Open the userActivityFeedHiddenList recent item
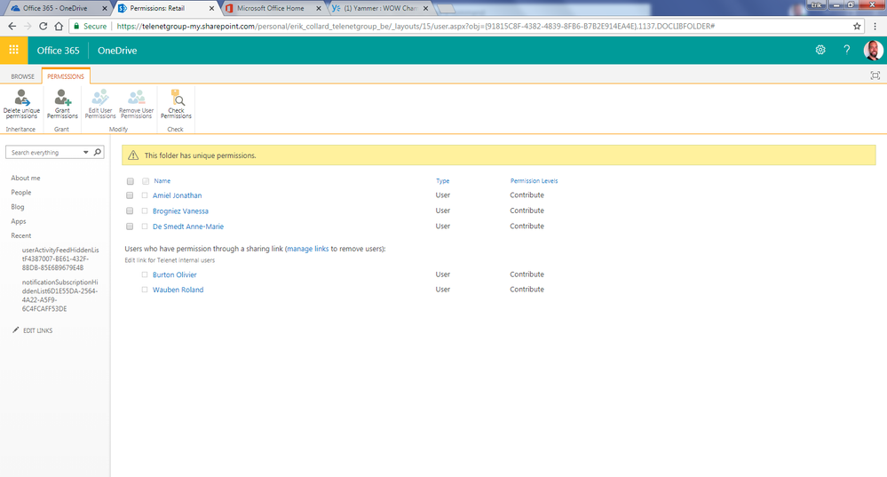The width and height of the screenshot is (887, 477). click(x=60, y=258)
